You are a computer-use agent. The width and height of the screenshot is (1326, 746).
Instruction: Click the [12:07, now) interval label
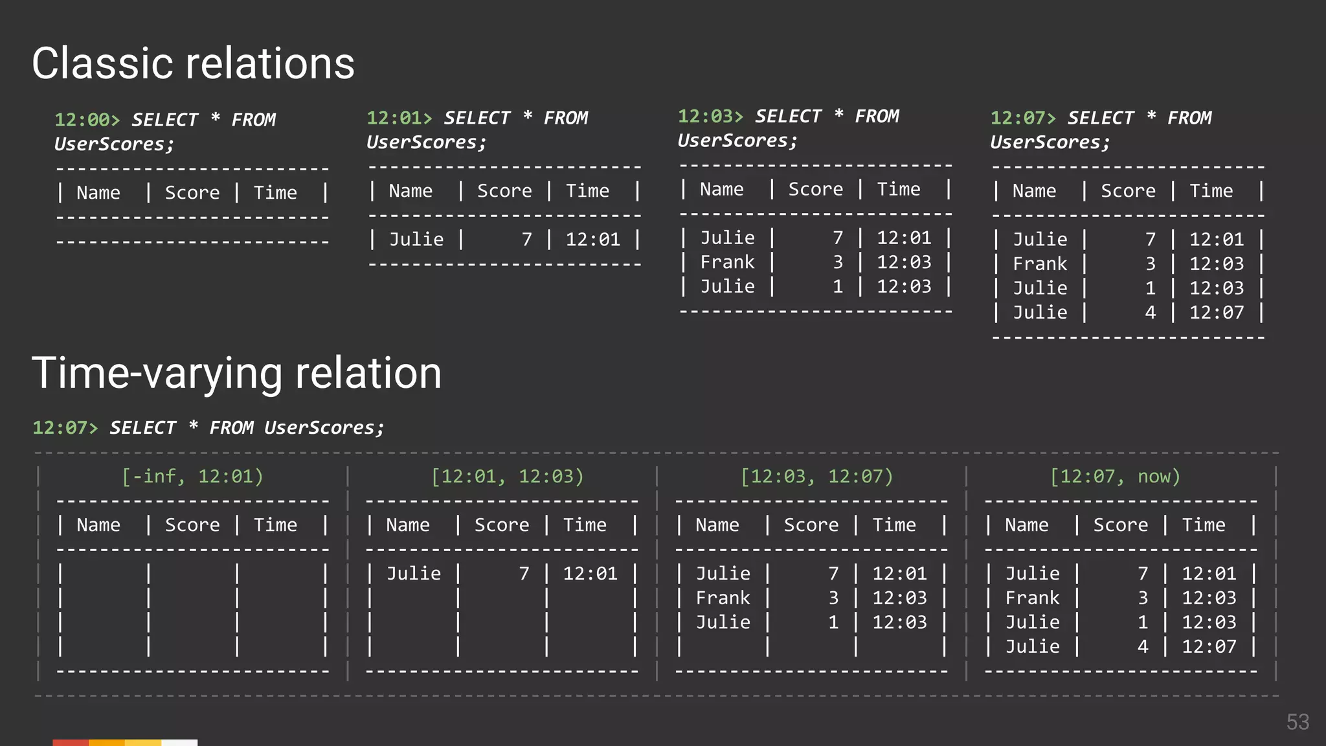[1115, 477]
